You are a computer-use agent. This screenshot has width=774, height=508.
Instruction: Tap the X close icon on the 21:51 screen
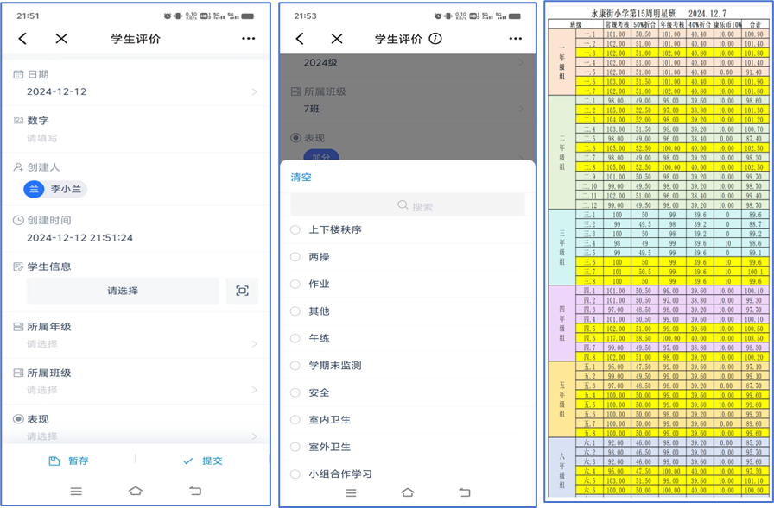tap(61, 39)
